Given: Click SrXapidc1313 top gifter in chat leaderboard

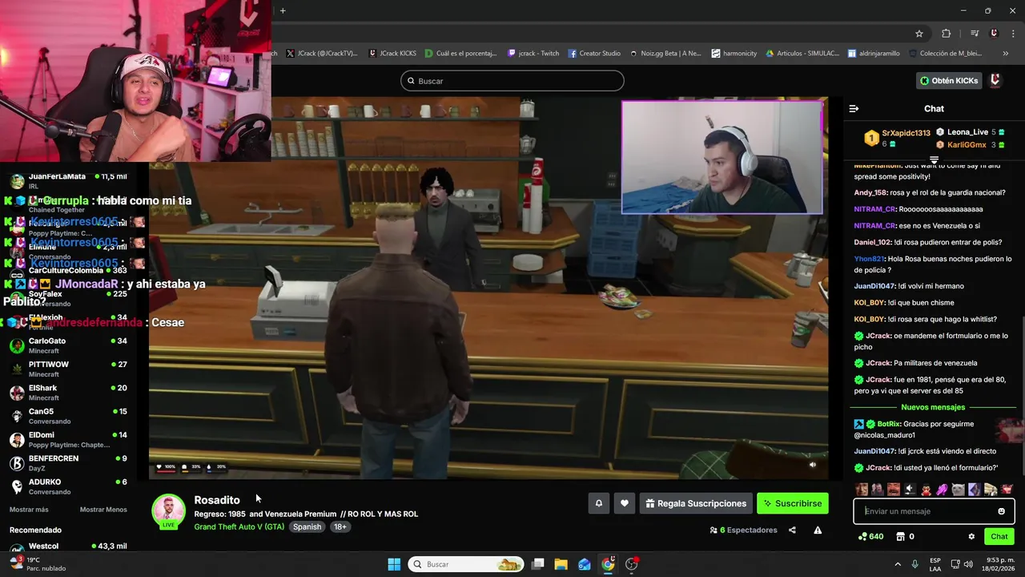Looking at the screenshot, I should click(x=898, y=138).
